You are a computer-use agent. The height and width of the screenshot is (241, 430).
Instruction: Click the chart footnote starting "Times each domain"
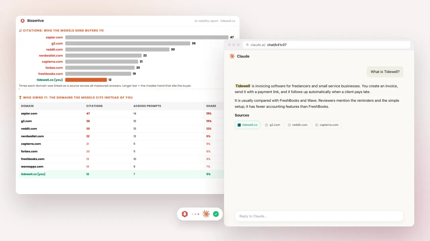pos(105,86)
